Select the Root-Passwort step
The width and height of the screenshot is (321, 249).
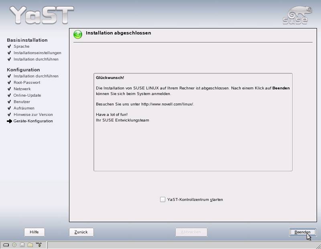point(27,83)
